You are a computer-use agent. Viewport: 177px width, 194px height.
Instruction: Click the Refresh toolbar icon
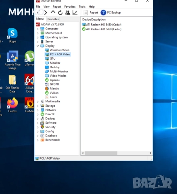tap(60, 13)
